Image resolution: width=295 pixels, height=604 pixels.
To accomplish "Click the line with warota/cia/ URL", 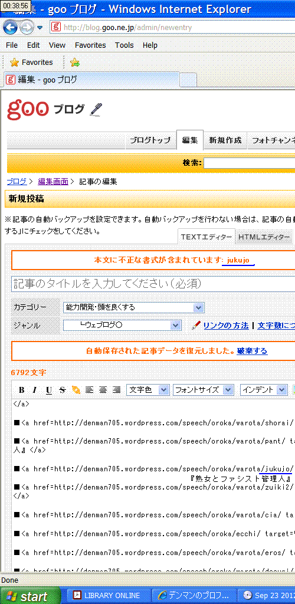I will [x=154, y=514].
